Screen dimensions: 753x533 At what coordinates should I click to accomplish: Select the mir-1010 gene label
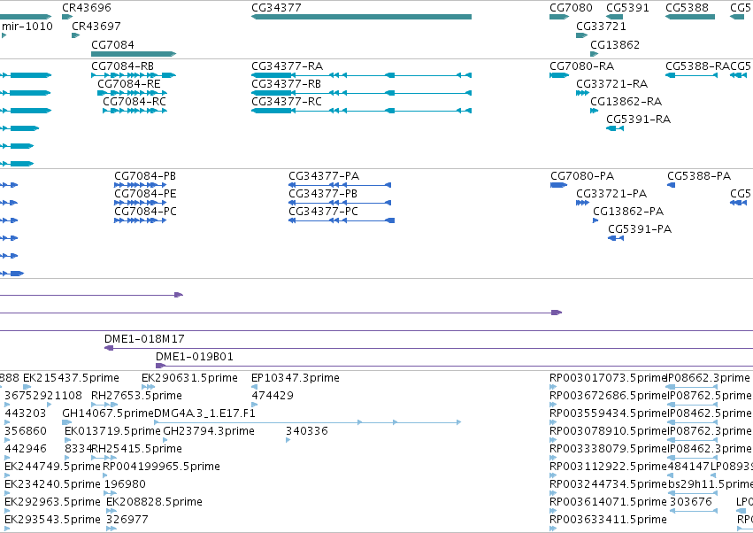point(27,26)
